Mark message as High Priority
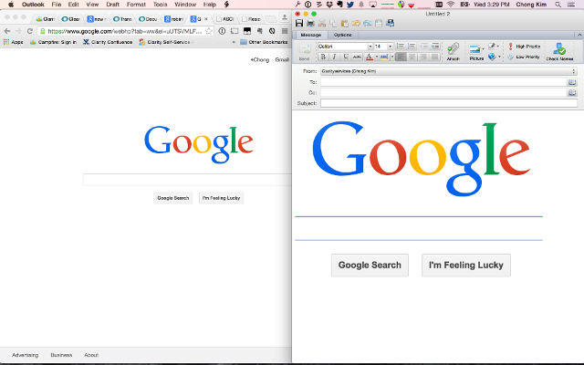 click(524, 47)
